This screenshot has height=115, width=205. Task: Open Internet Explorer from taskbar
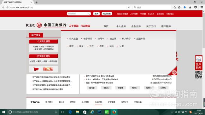(x=92, y=112)
